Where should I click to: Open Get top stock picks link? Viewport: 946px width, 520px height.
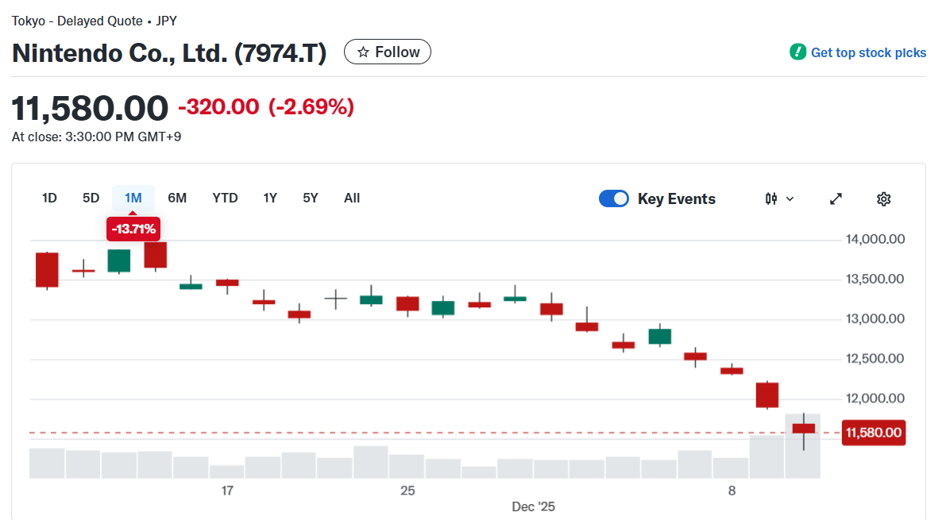pos(868,52)
